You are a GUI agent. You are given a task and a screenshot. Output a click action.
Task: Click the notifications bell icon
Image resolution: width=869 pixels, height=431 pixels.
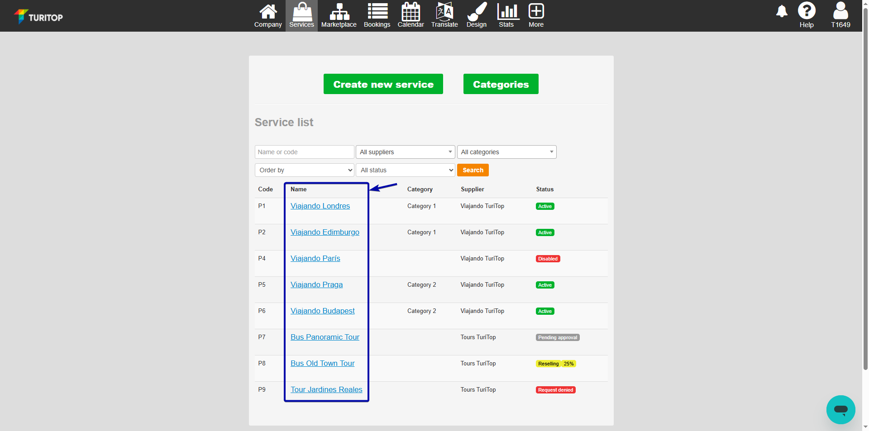tap(782, 11)
